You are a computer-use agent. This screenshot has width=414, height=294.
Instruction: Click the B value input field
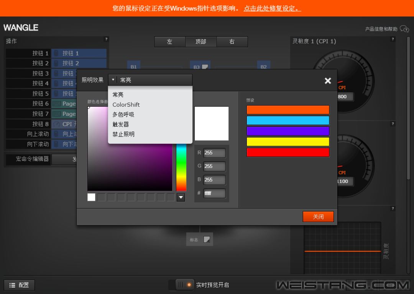coord(214,180)
